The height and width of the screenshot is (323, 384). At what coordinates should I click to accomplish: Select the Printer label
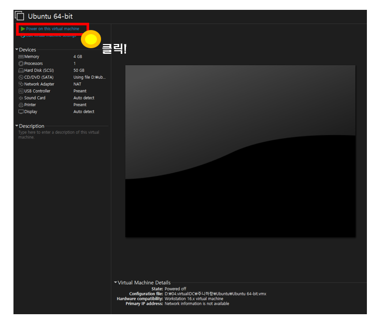click(x=30, y=105)
